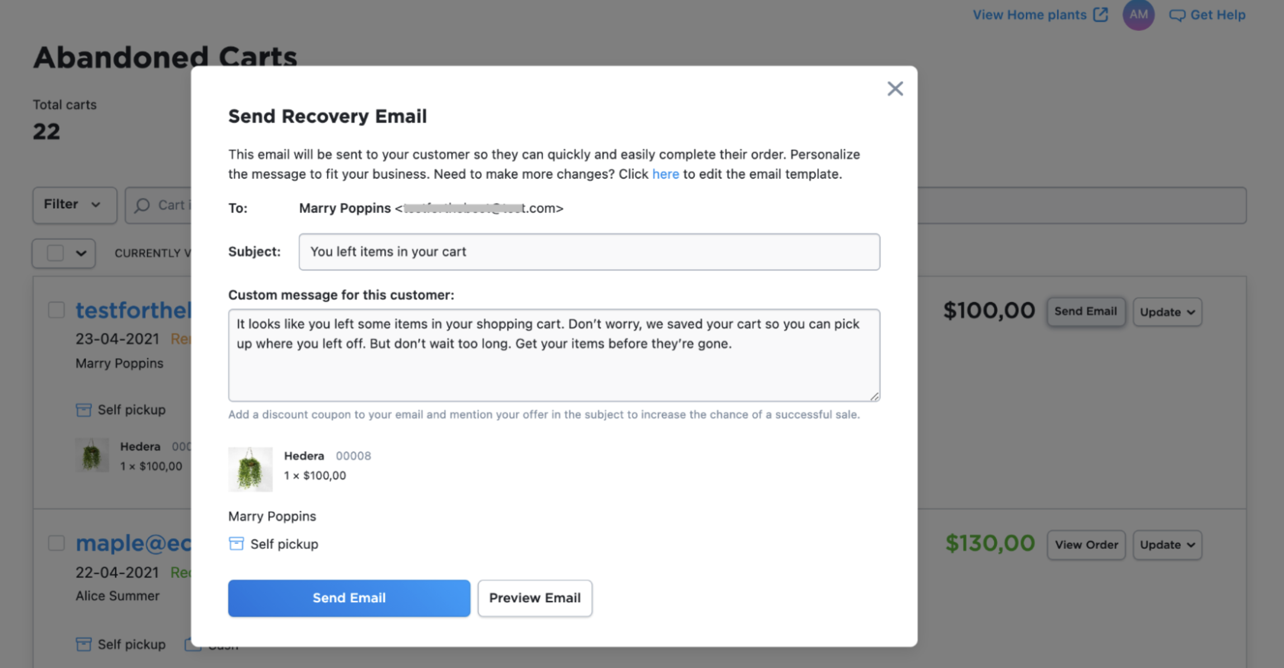Expand the Update dropdown on the $100,00 cart
Screen dimensions: 1284x668
click(x=1167, y=311)
